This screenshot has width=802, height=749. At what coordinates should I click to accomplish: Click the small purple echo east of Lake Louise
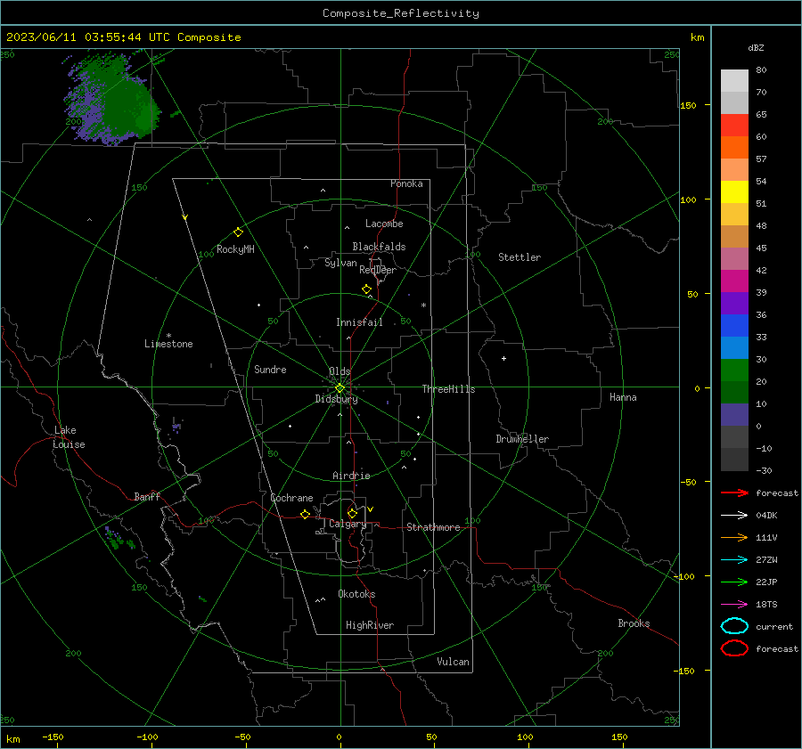pos(177,426)
